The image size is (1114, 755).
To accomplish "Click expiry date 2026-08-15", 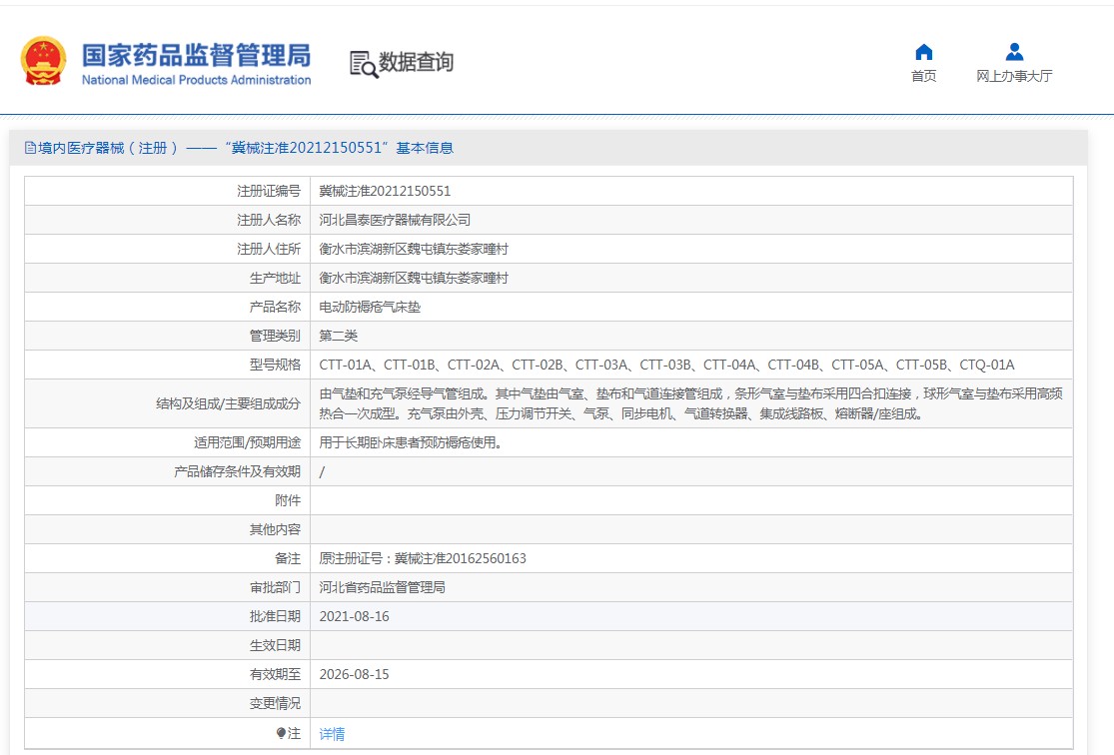I will point(354,675).
